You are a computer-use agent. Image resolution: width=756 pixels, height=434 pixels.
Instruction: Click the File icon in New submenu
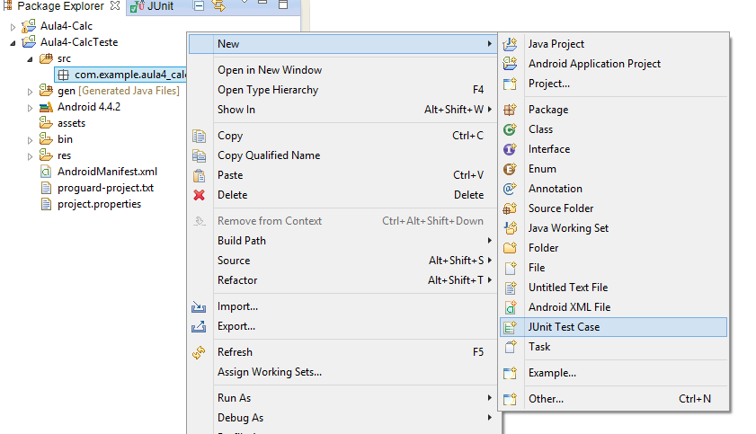coord(510,268)
